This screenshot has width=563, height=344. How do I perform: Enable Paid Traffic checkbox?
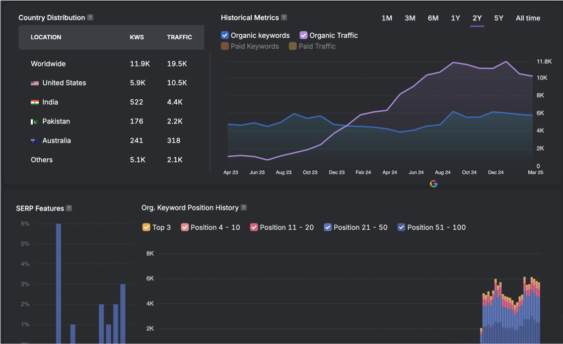tap(292, 46)
